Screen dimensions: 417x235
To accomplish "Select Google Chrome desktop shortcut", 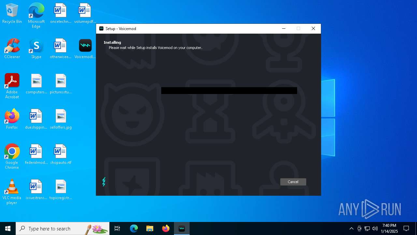I will click(x=12, y=157).
